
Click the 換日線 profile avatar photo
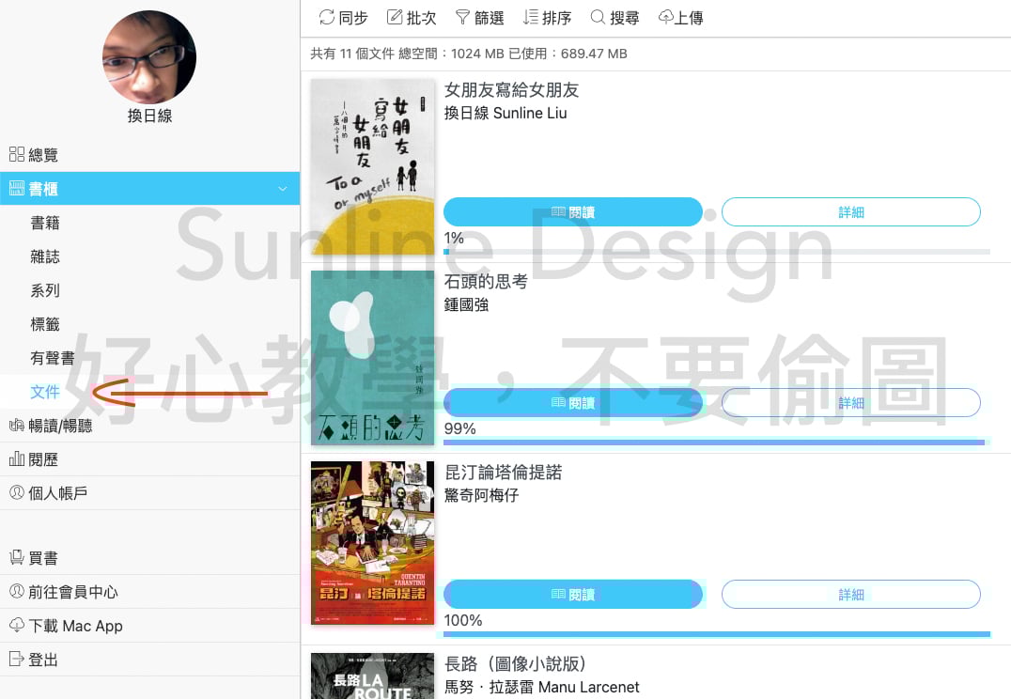point(149,56)
